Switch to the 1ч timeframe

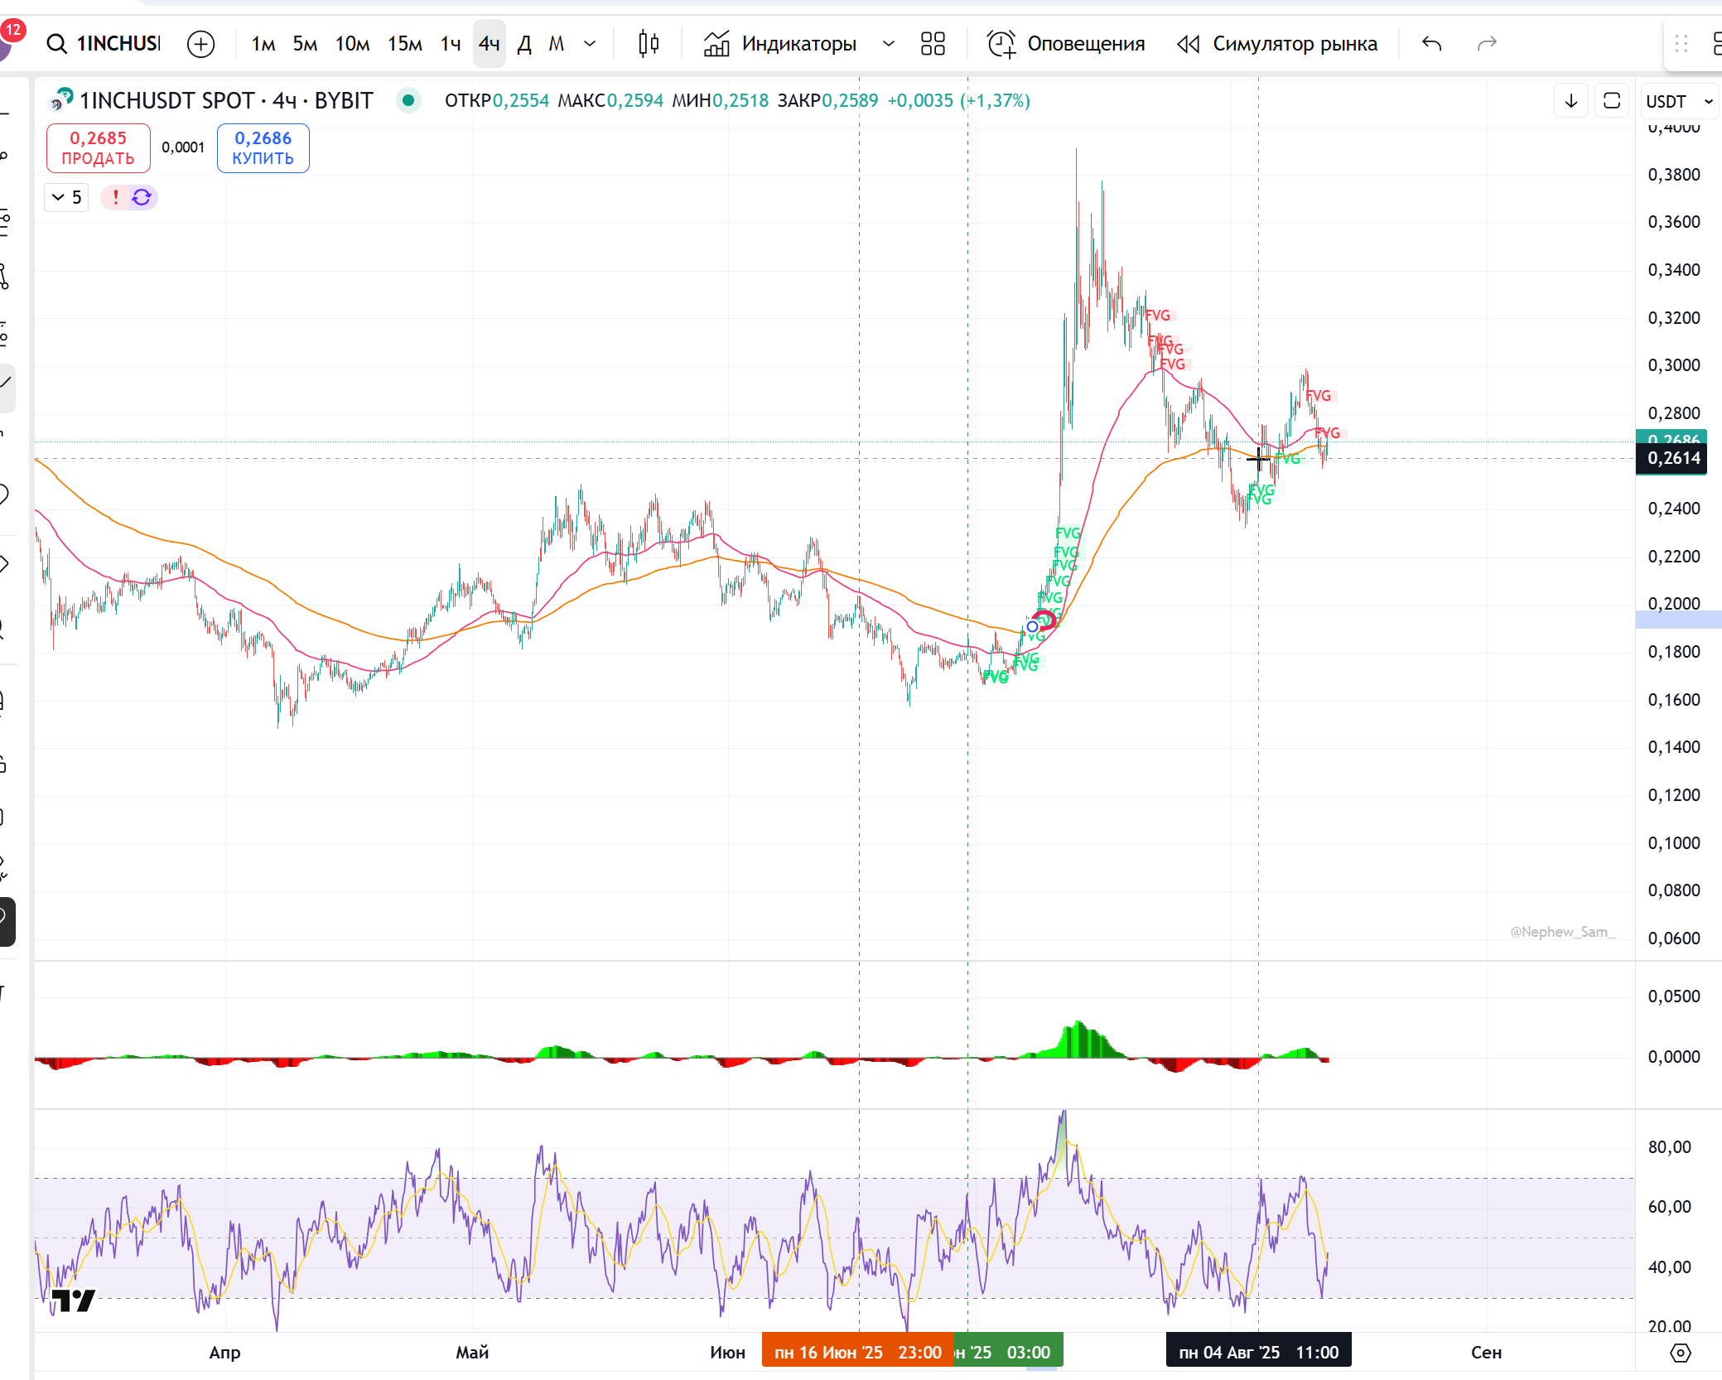coord(451,43)
